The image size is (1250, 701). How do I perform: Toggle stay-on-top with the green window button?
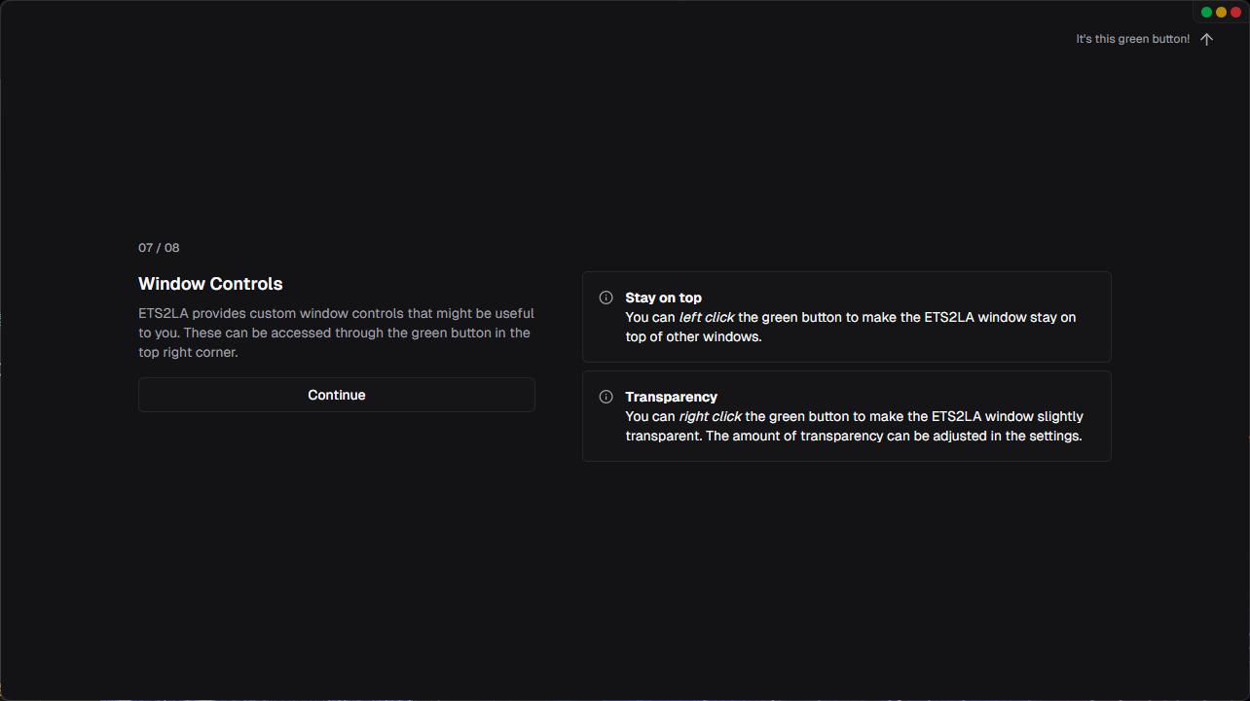pyautogui.click(x=1206, y=12)
